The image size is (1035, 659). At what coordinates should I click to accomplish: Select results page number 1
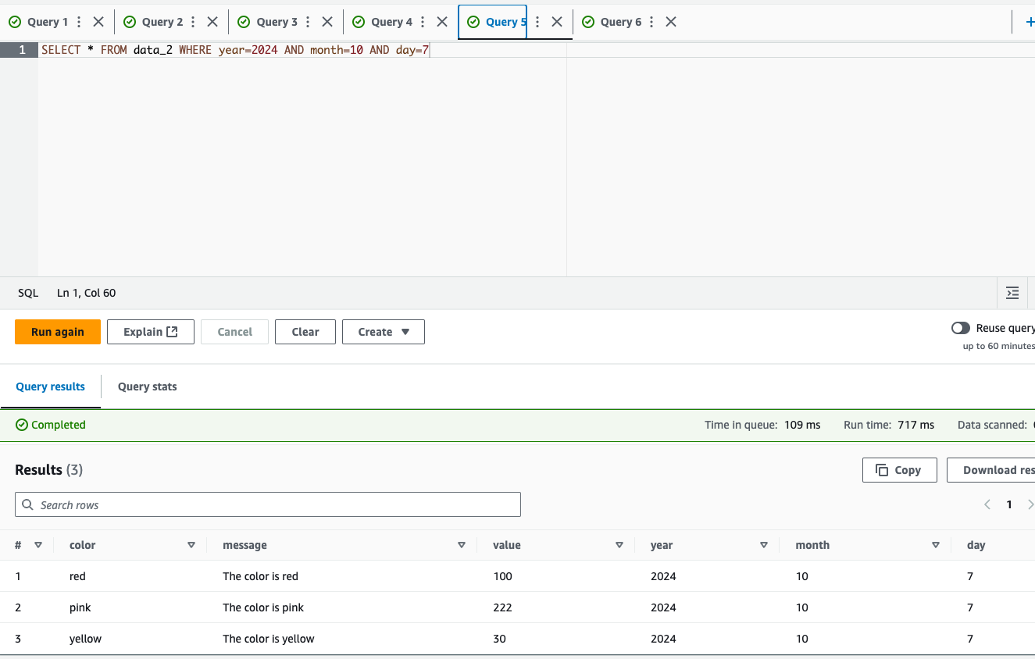[x=1009, y=504]
